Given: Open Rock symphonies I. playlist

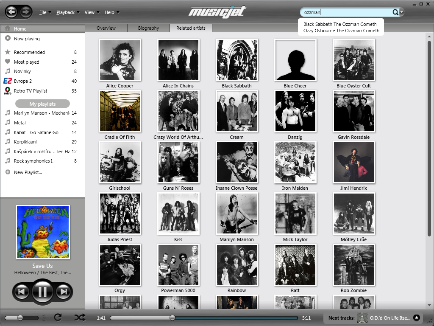Looking at the screenshot, I should (x=33, y=161).
